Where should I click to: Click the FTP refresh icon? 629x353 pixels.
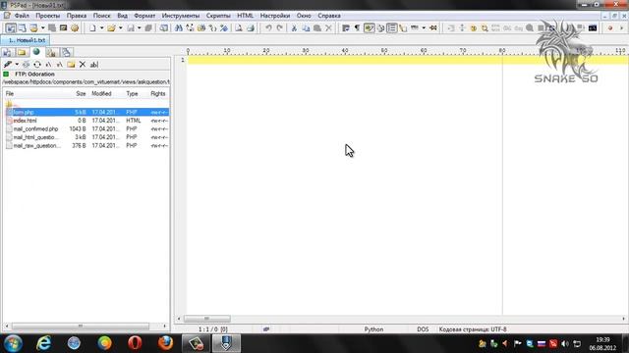37,64
